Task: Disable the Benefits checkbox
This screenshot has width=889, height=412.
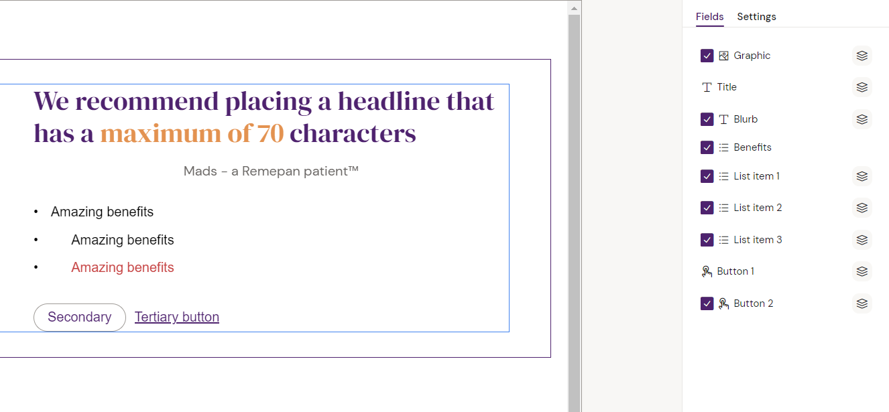Action: tap(707, 147)
